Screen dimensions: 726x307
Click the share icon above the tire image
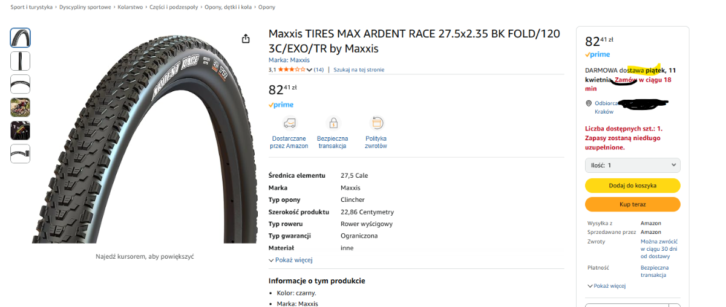pyautogui.click(x=246, y=39)
